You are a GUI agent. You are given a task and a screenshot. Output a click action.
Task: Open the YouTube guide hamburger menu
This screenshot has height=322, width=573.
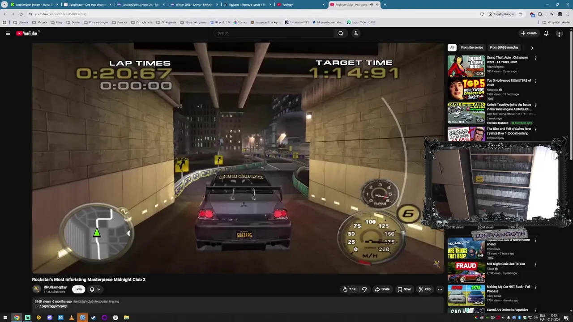[x=8, y=33]
